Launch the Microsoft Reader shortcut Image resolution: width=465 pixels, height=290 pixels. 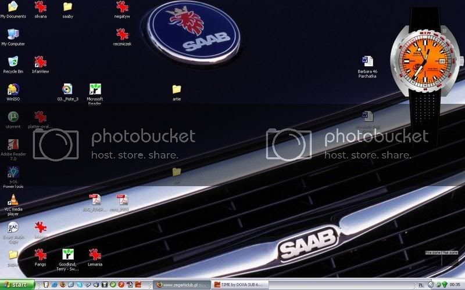(95, 94)
